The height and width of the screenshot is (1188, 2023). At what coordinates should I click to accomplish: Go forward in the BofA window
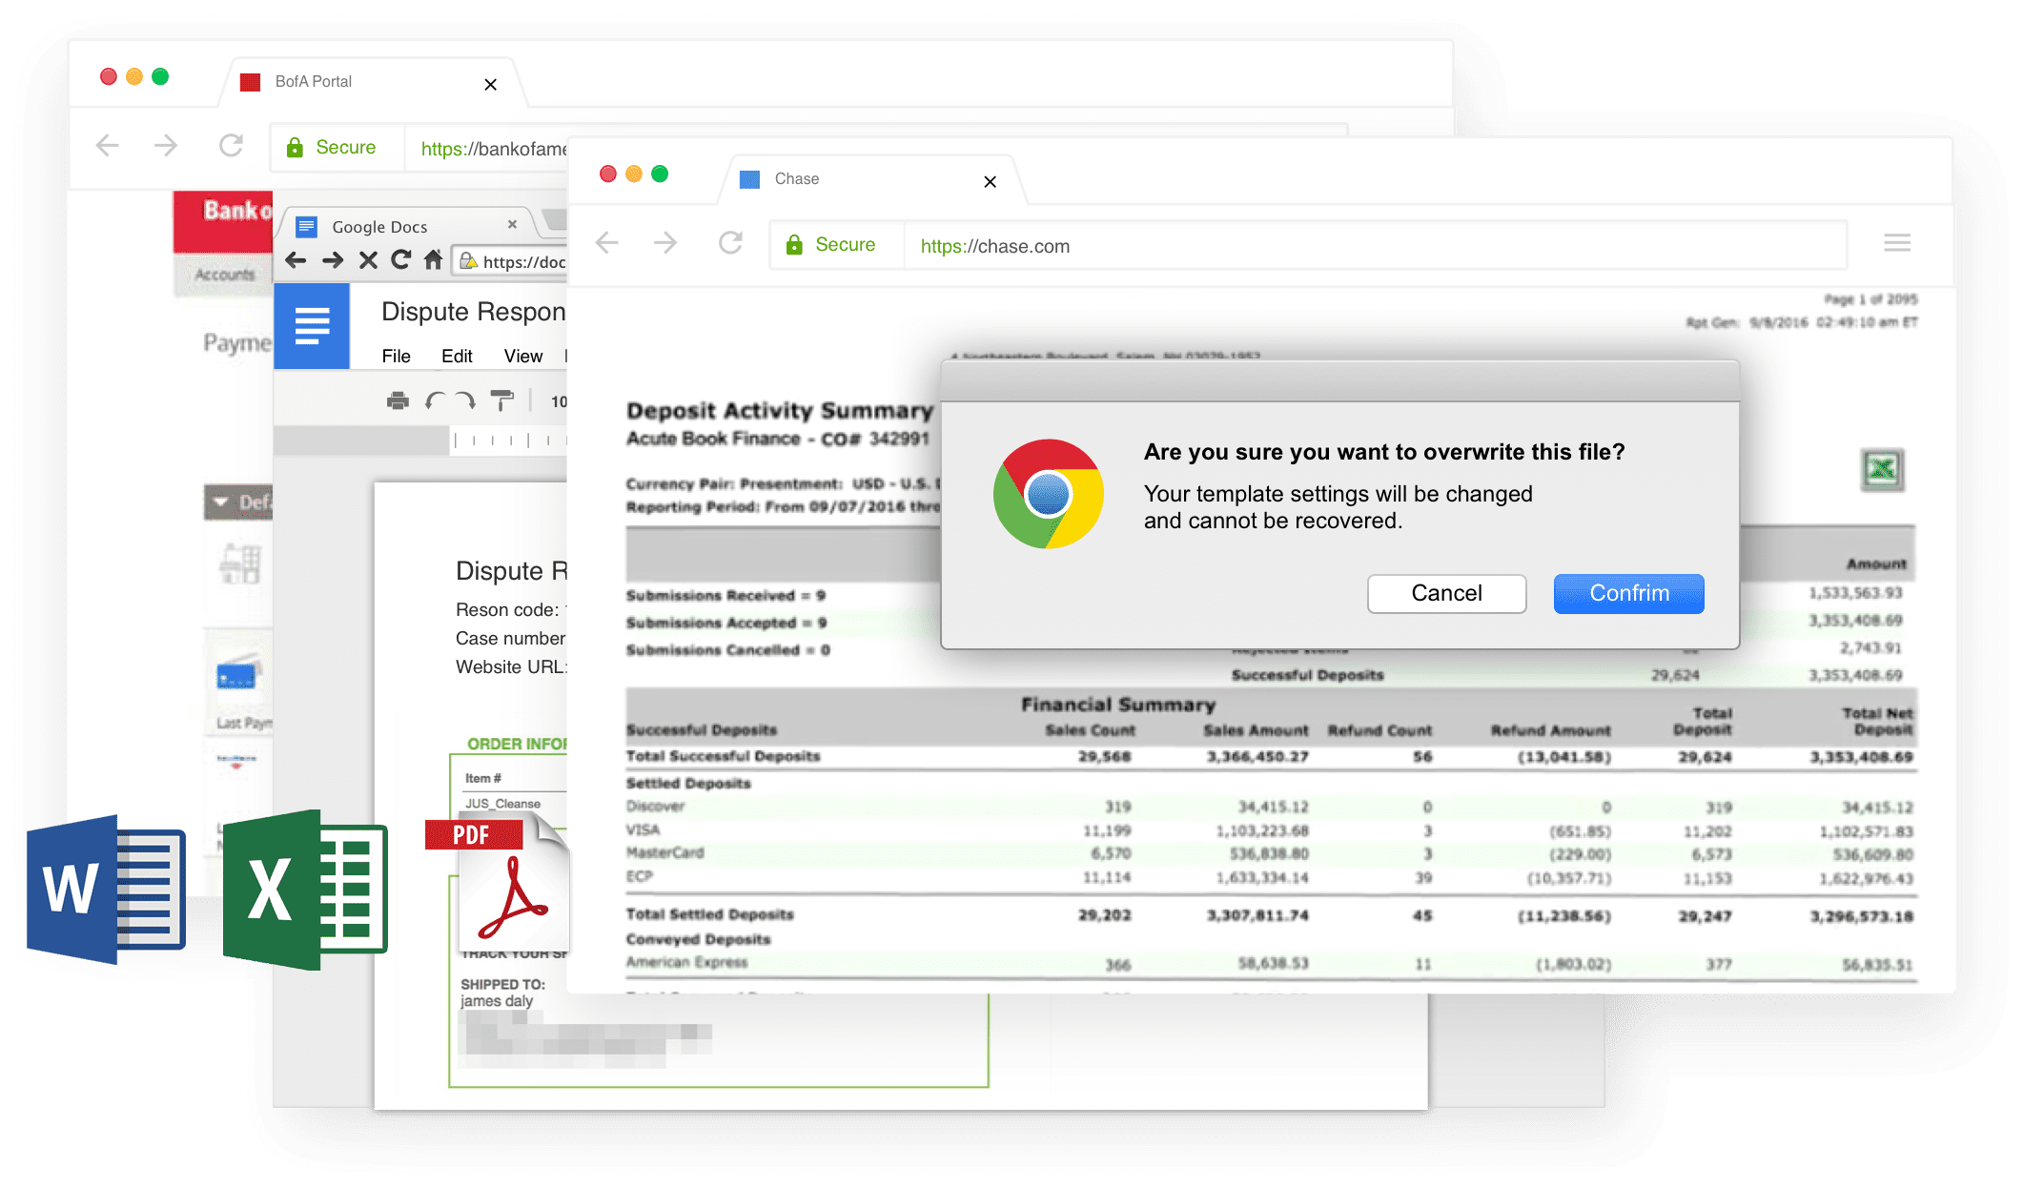(166, 145)
